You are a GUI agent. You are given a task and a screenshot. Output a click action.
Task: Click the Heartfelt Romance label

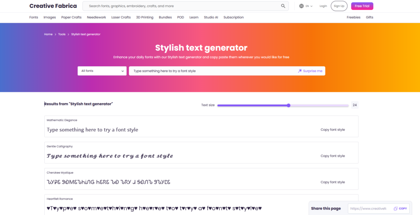[60, 199]
